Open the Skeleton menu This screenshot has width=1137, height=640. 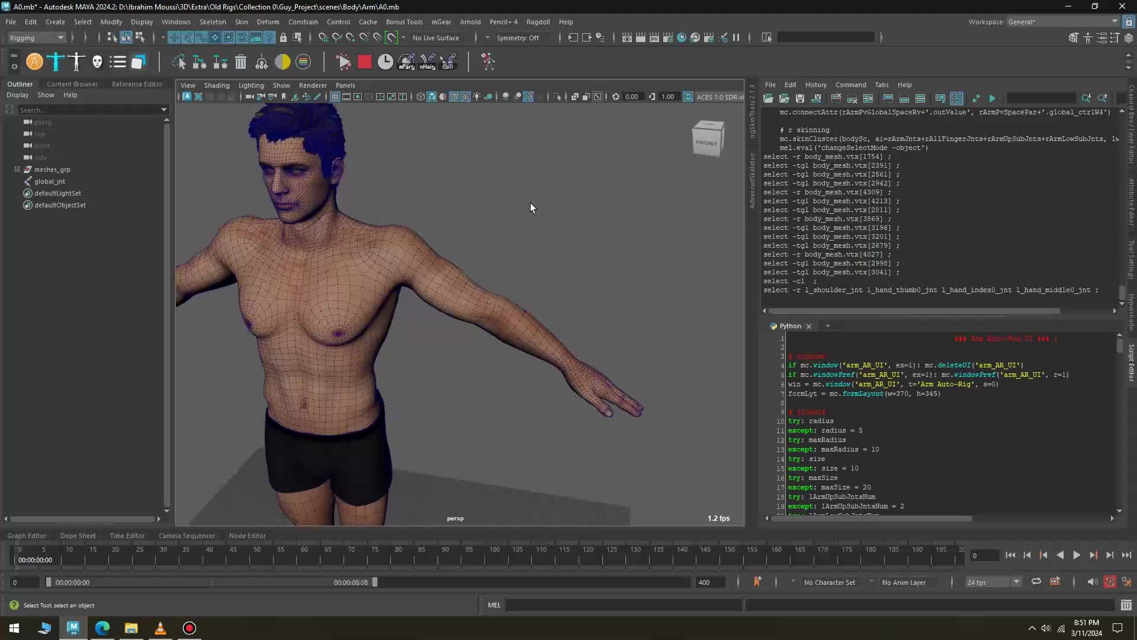[213, 22]
